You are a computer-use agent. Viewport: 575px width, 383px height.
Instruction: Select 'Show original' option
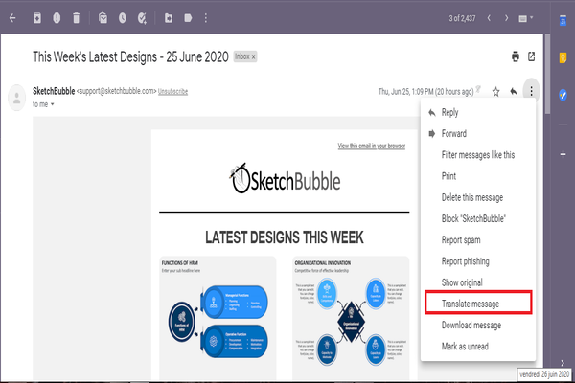tap(478, 282)
